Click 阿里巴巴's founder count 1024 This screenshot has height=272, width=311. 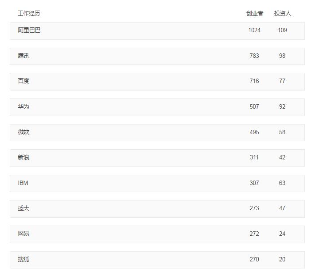click(x=254, y=30)
